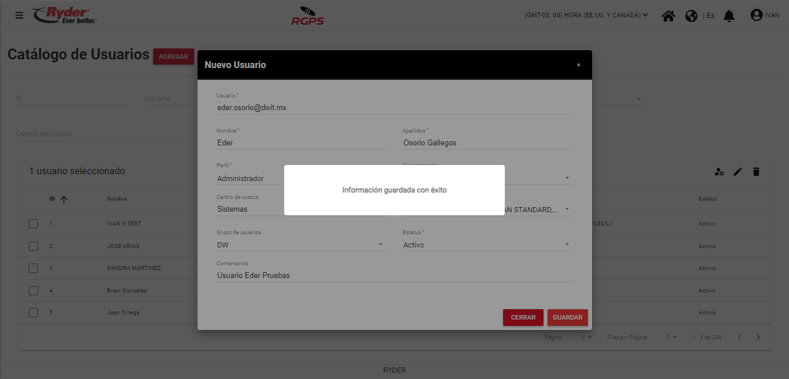The height and width of the screenshot is (379, 789).
Task: Click the trash delete icon
Action: (x=756, y=171)
